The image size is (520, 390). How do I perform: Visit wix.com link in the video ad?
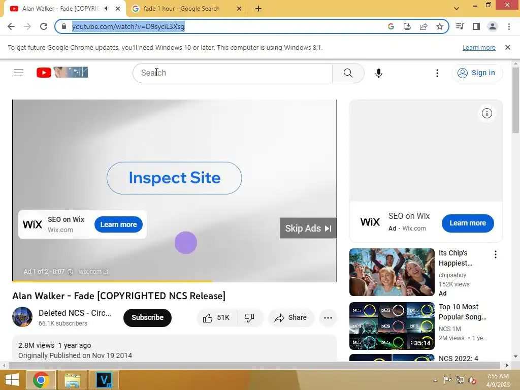pos(93,272)
